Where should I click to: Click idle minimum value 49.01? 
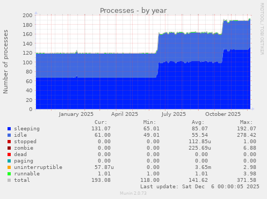151,135
